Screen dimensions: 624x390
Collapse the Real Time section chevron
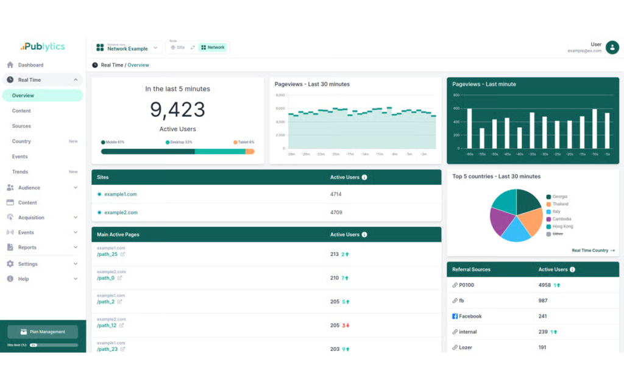click(x=75, y=80)
